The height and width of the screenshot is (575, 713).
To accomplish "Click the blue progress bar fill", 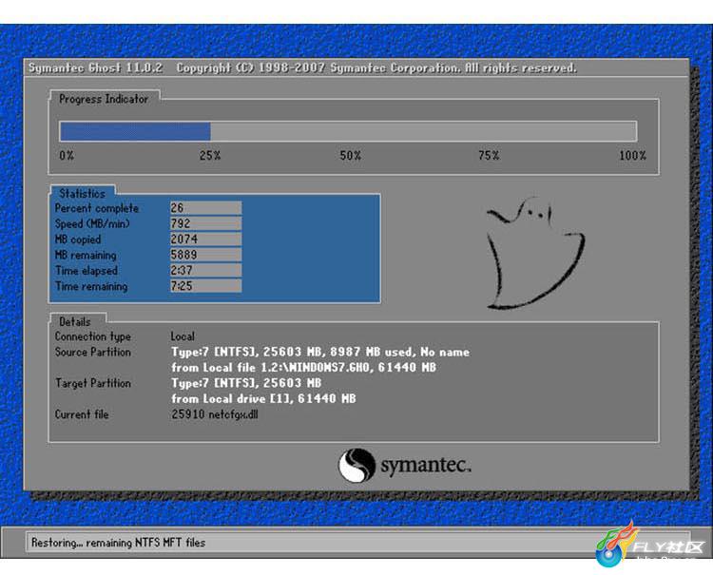I will pyautogui.click(x=135, y=132).
